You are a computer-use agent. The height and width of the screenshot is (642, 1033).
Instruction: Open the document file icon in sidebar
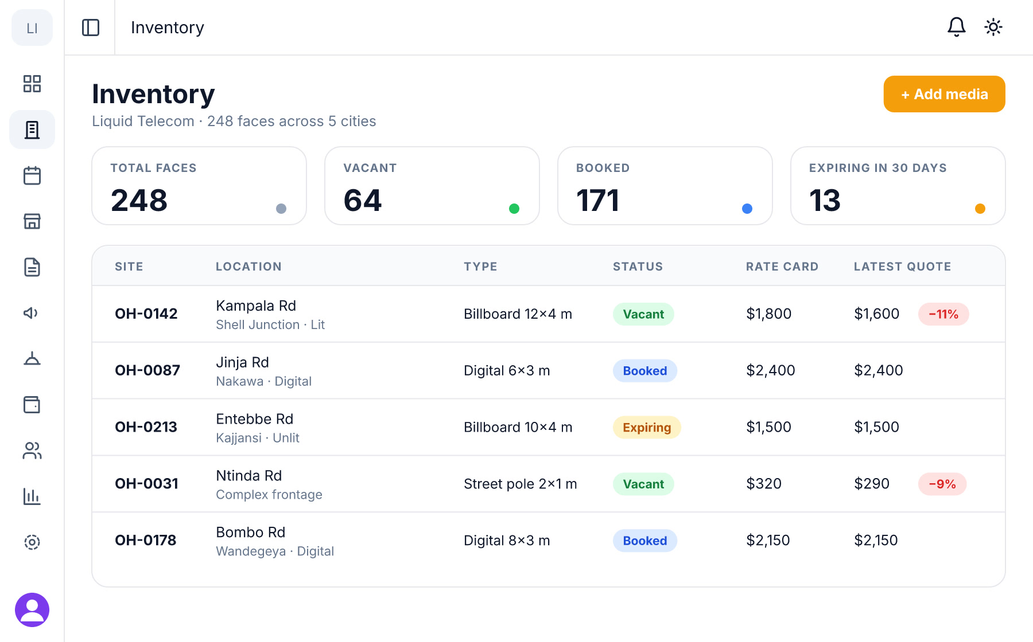pyautogui.click(x=32, y=267)
